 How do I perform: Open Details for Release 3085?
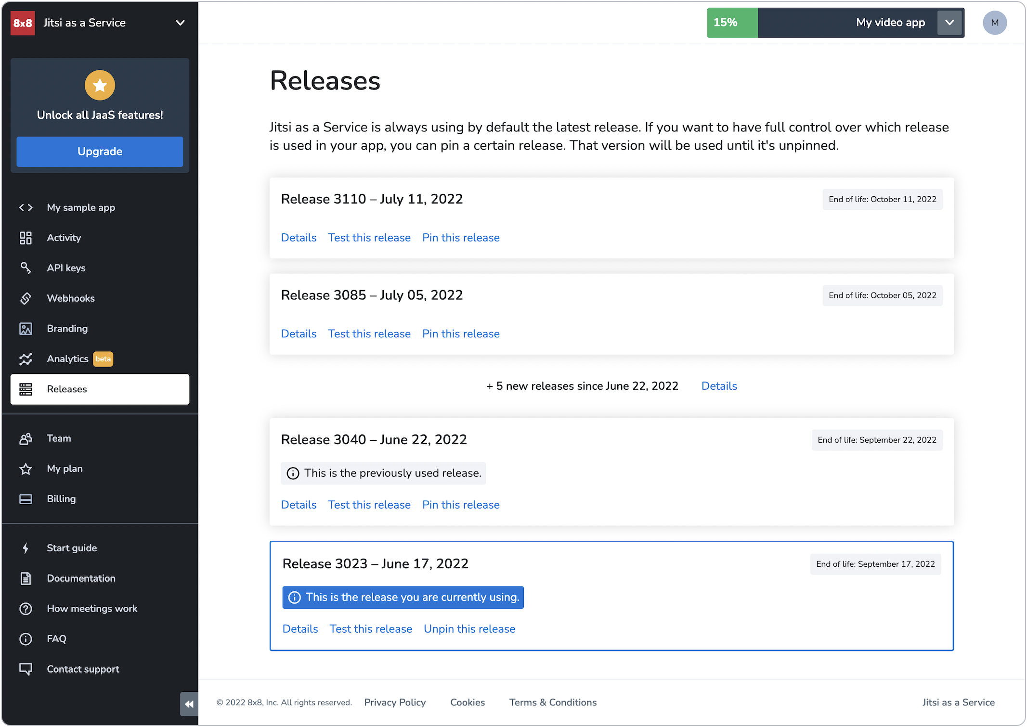click(x=299, y=334)
